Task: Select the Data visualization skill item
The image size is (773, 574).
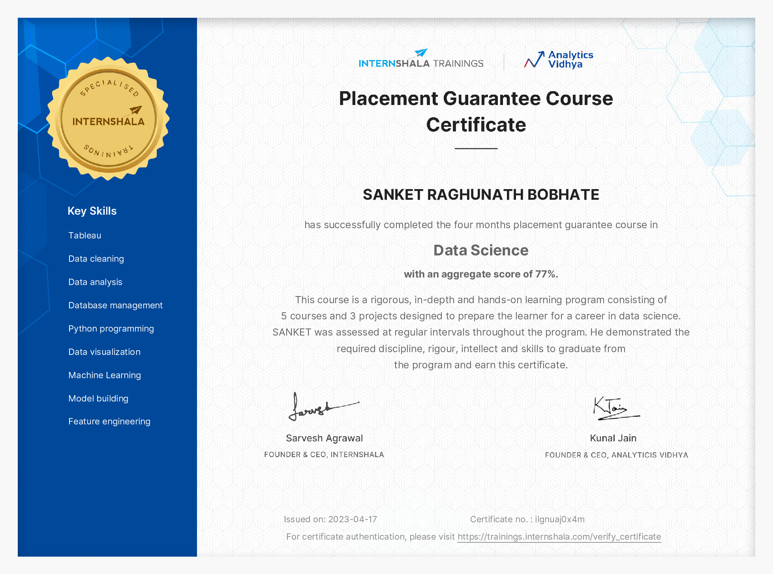Action: click(x=104, y=352)
